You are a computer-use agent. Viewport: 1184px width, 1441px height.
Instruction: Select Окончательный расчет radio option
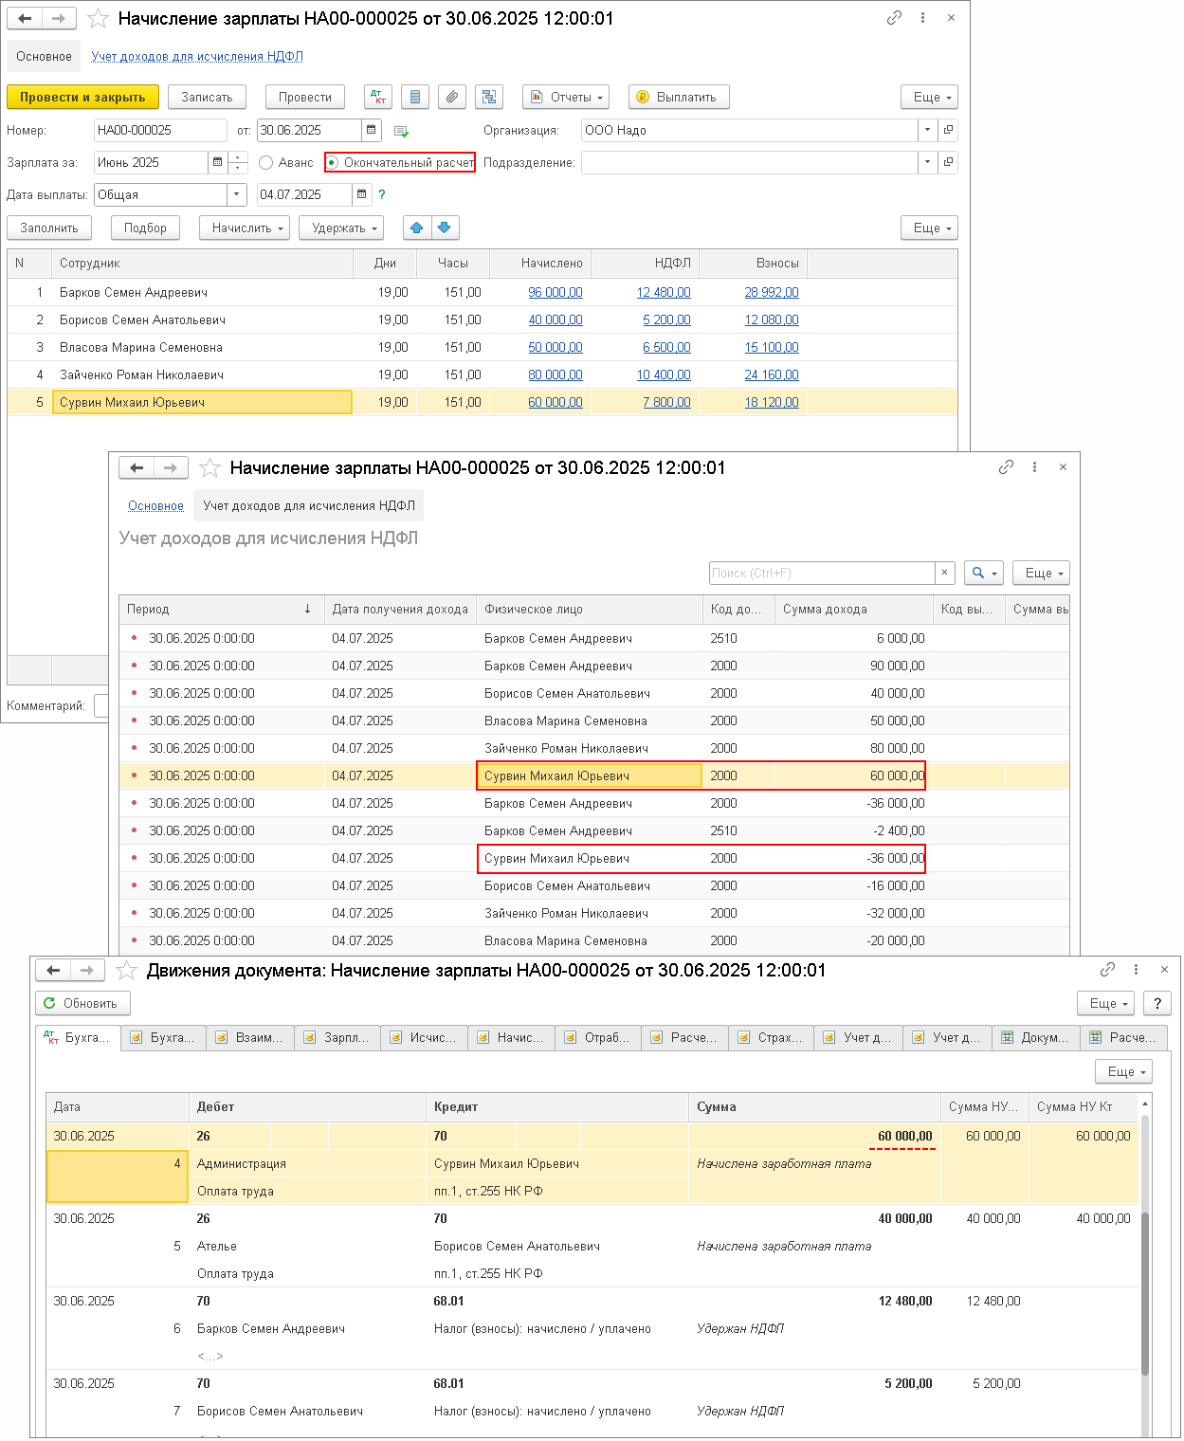coord(333,163)
